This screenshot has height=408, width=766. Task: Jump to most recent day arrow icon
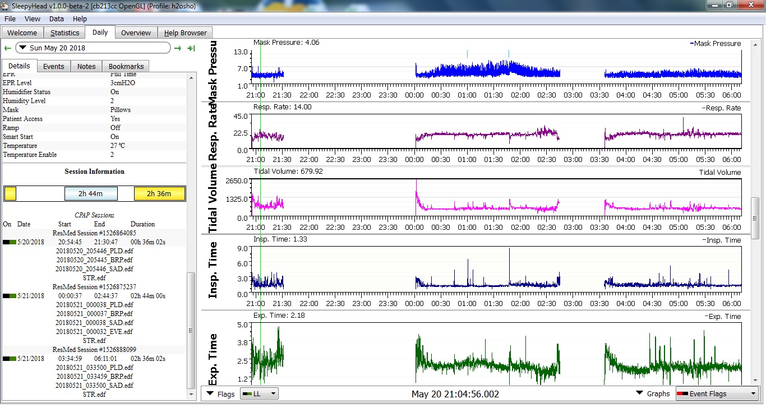[x=191, y=48]
